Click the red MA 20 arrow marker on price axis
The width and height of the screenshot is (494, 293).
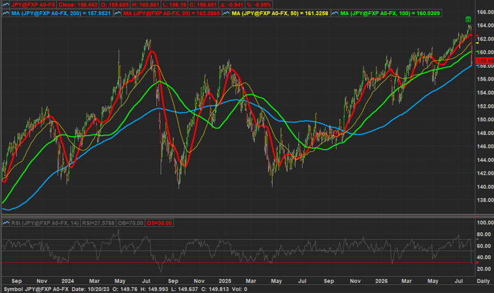click(x=477, y=35)
